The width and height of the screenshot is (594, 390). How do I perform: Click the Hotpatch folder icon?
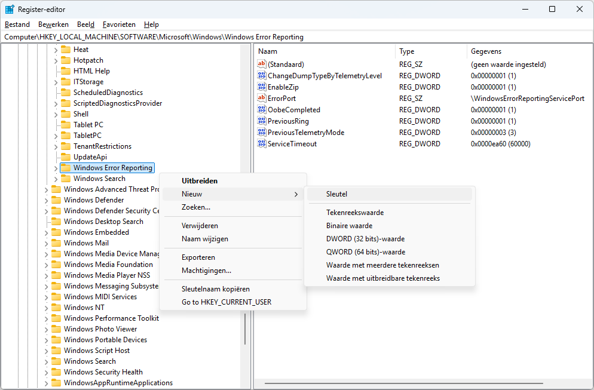pos(66,60)
